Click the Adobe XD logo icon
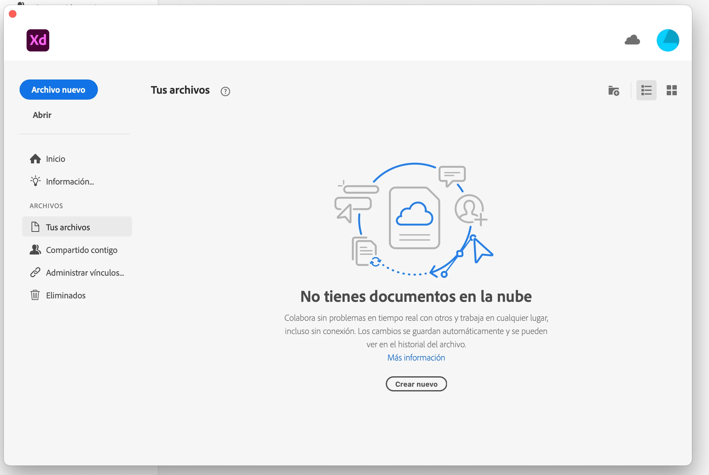Screen dimensions: 709x475 (38, 40)
